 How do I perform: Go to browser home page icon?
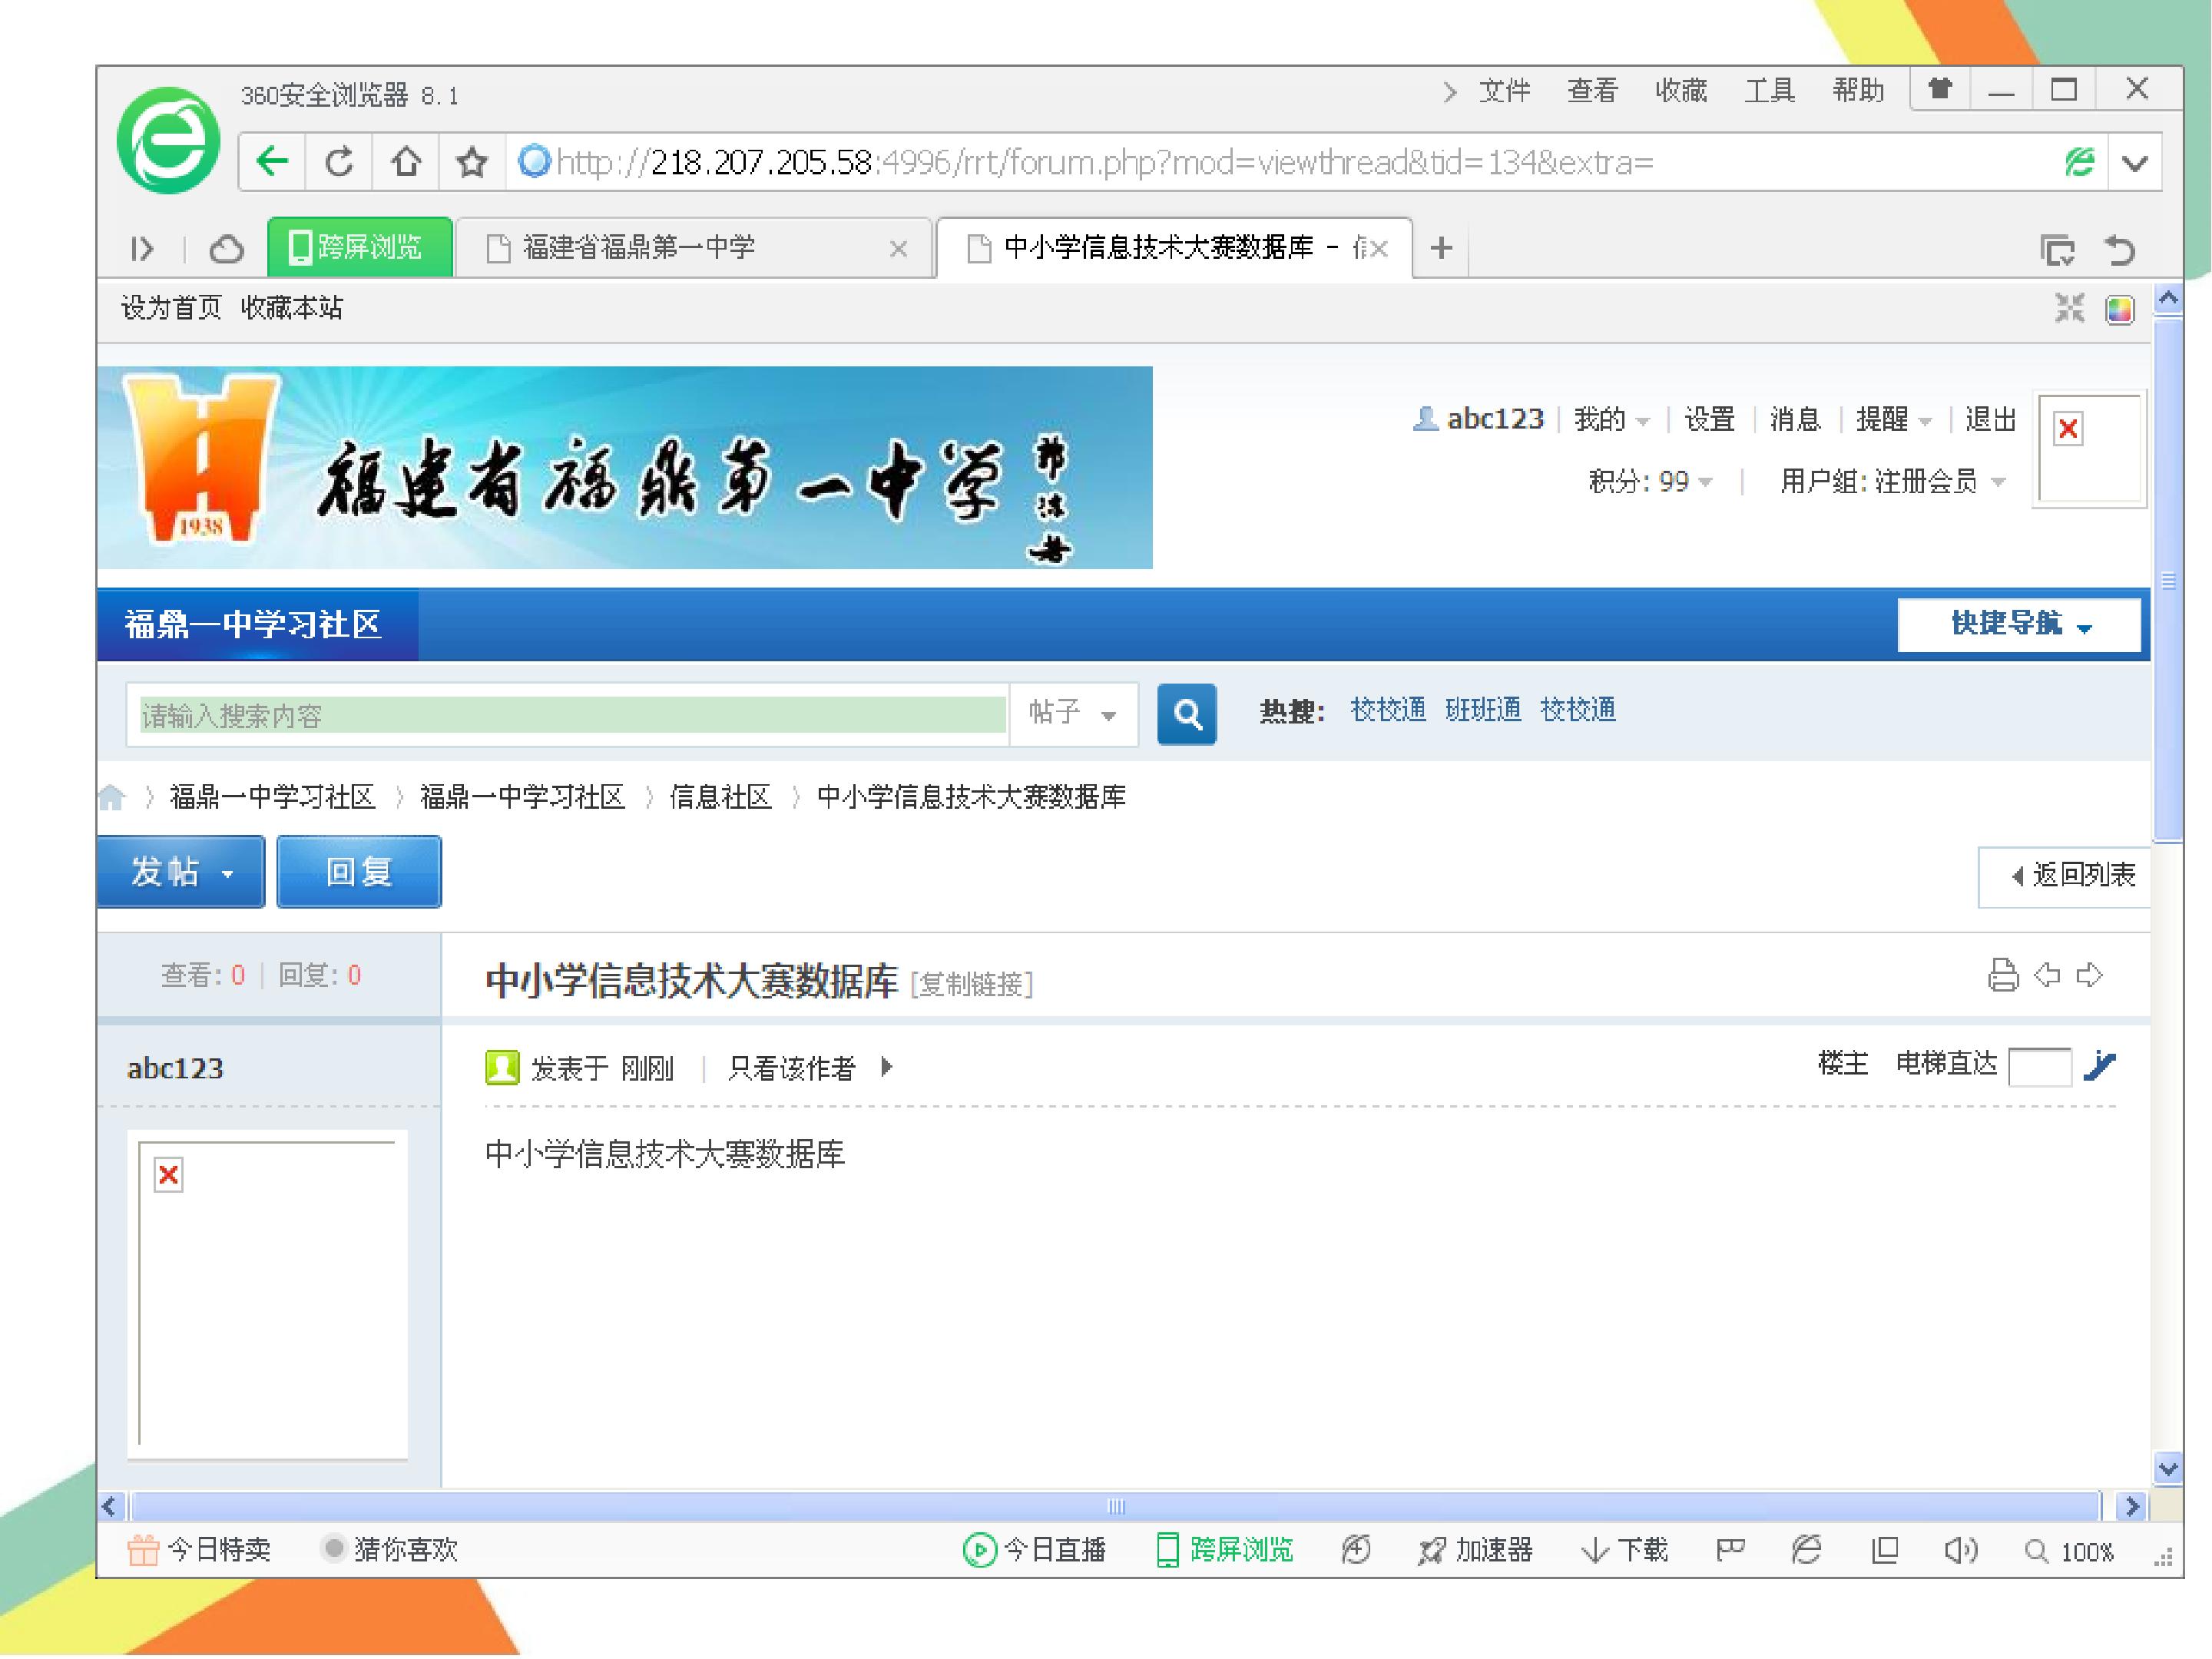(406, 161)
